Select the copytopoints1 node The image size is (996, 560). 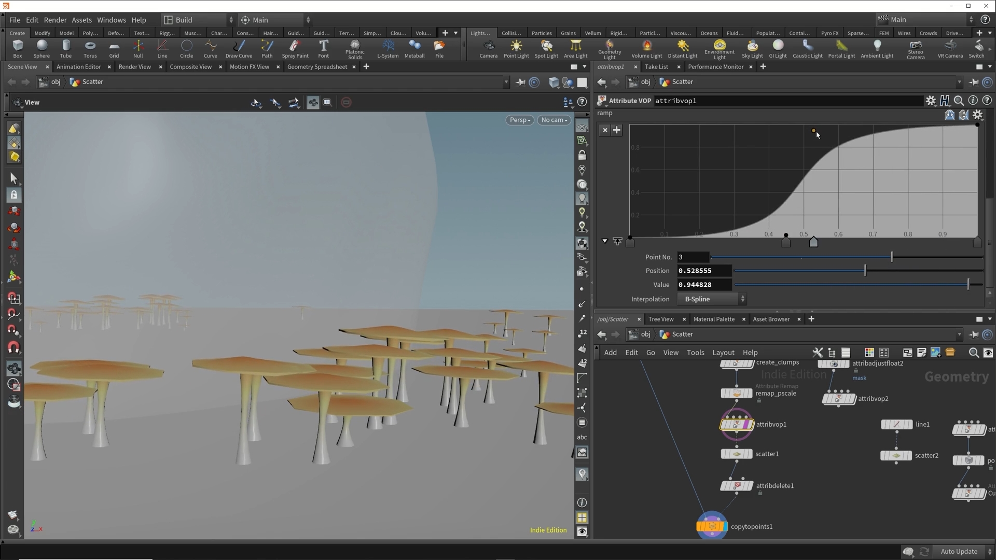pos(711,526)
